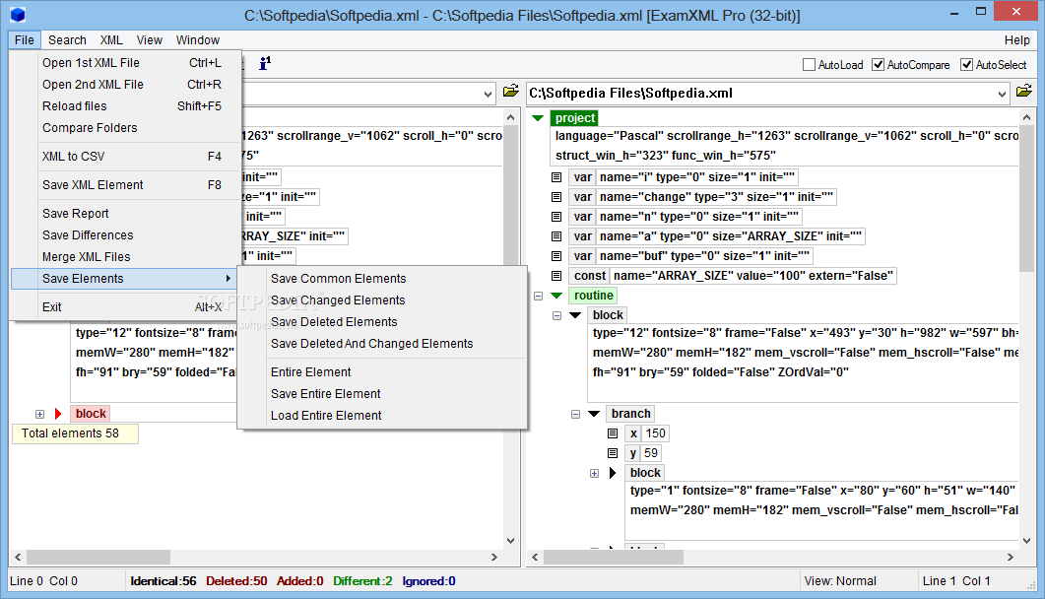Select Save Deleted Elements
The image size is (1045, 599).
382,322
